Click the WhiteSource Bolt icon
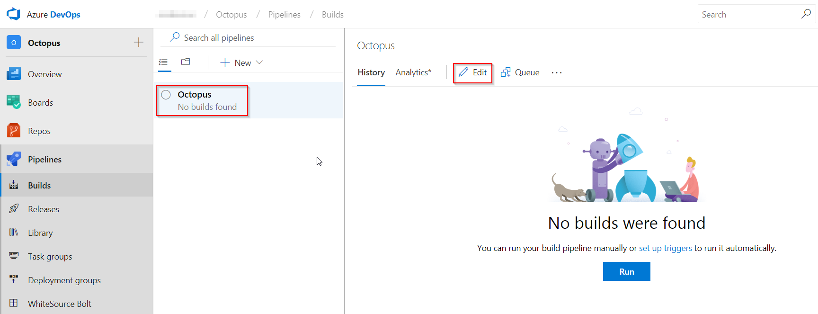Image resolution: width=818 pixels, height=314 pixels. coord(14,303)
